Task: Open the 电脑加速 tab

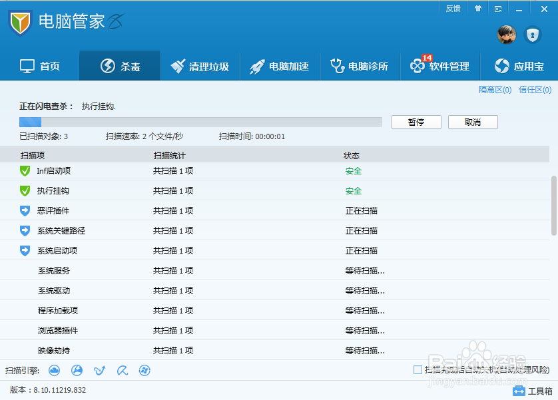Action: pyautogui.click(x=280, y=66)
